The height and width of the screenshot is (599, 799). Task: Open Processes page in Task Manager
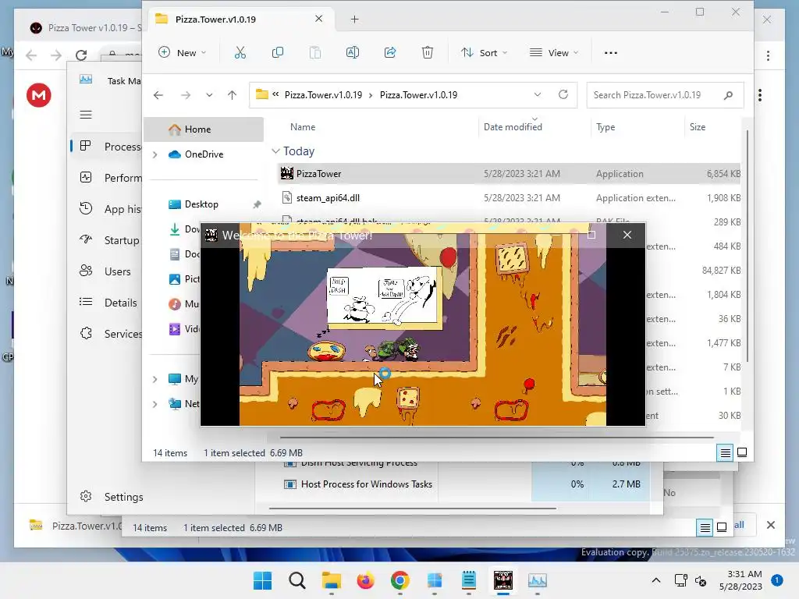click(x=107, y=147)
